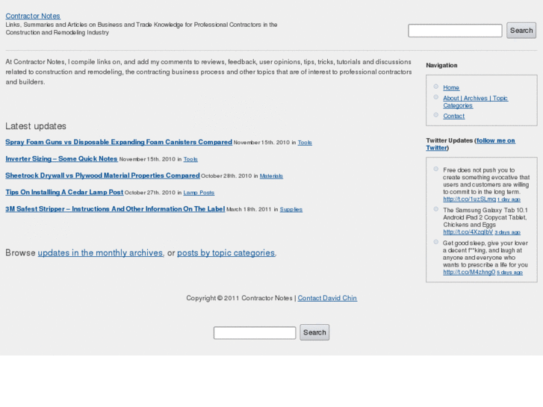Click the header Search button
Viewport: 543px width, 407px height.
(x=521, y=31)
